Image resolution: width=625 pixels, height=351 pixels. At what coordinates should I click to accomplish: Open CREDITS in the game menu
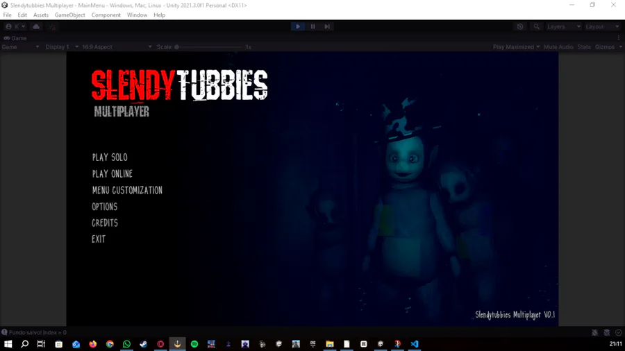point(105,223)
